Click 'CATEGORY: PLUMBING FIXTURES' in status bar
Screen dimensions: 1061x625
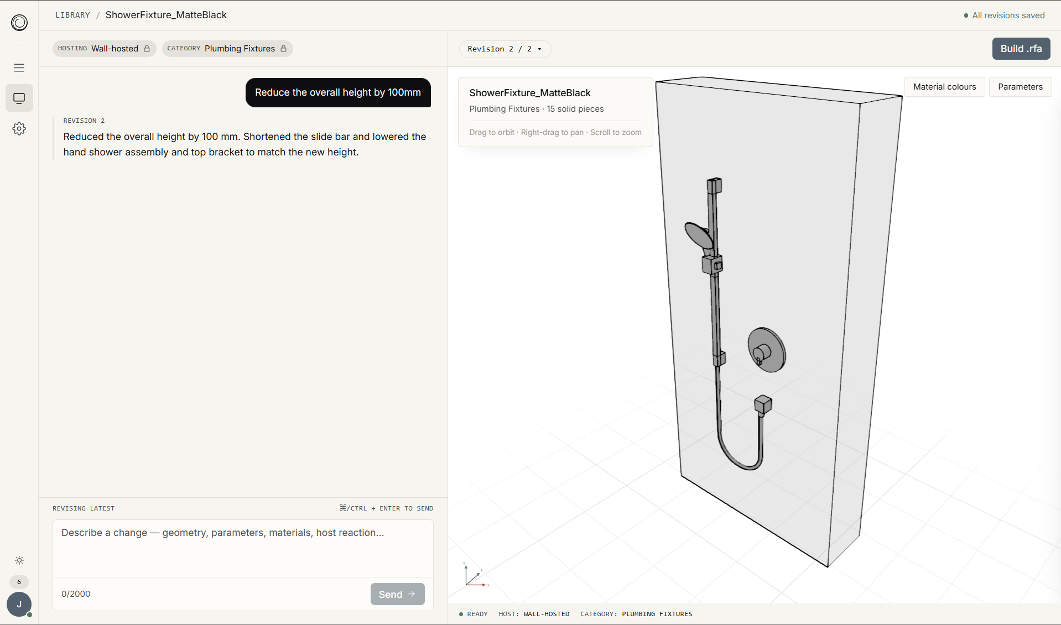636,614
